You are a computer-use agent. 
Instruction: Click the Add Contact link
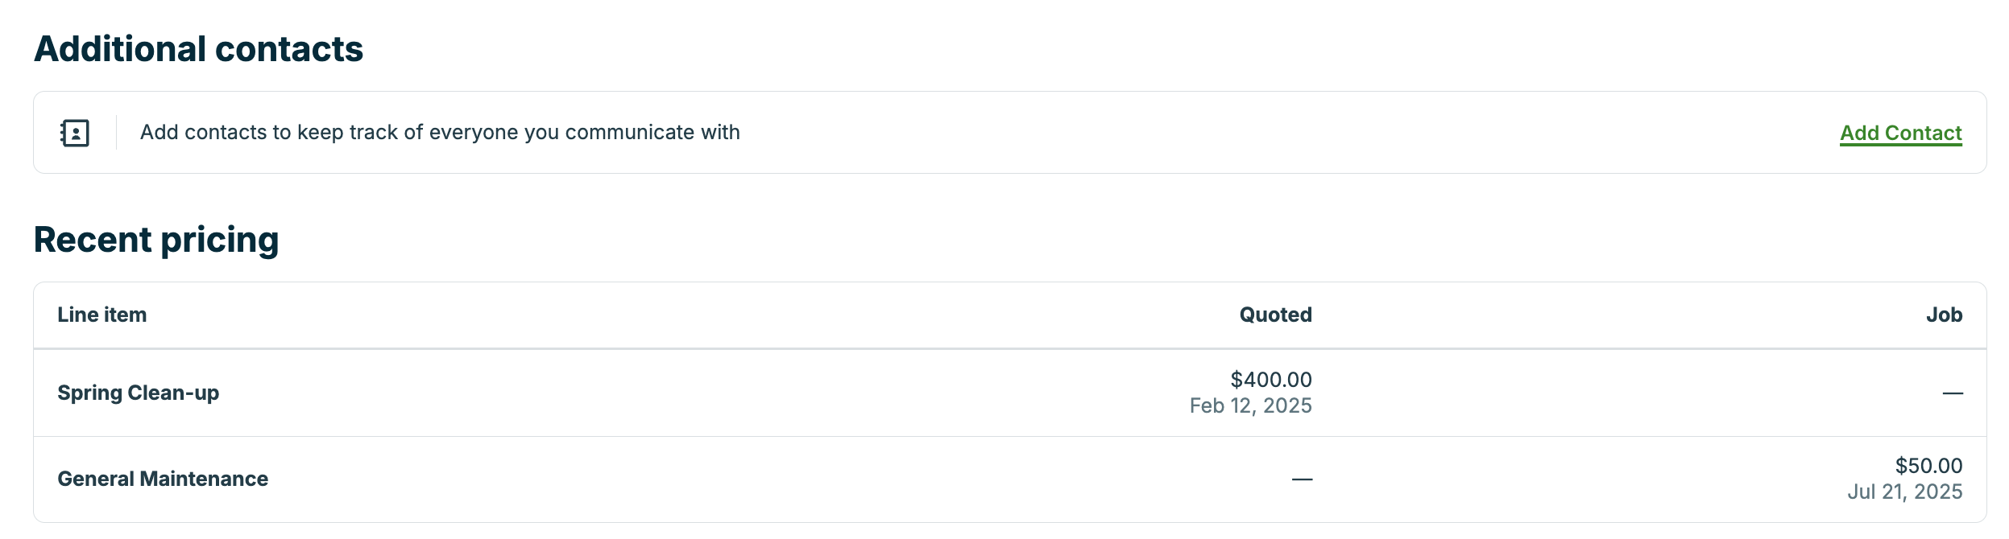coord(1901,133)
